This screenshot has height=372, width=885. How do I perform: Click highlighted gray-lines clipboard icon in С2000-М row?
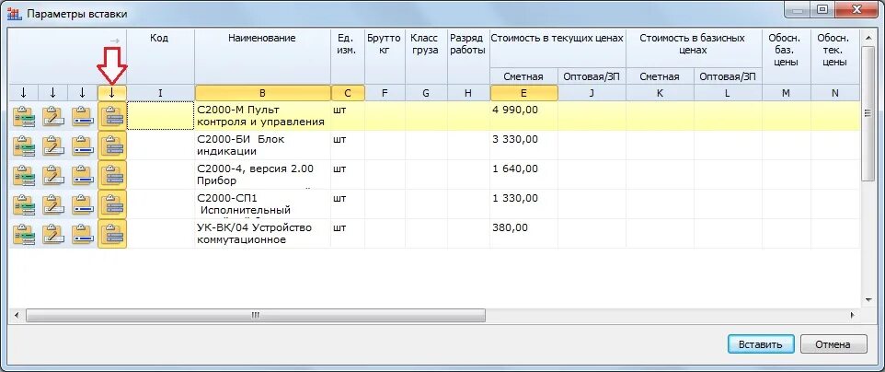[x=111, y=116]
